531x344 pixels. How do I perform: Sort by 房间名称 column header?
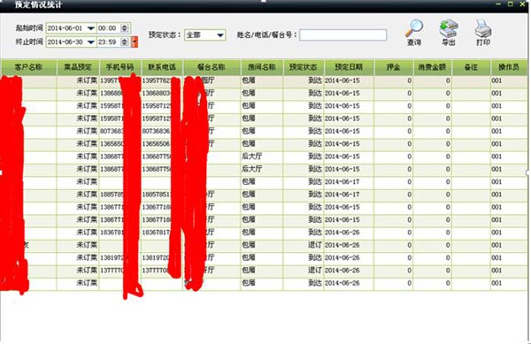click(x=262, y=67)
